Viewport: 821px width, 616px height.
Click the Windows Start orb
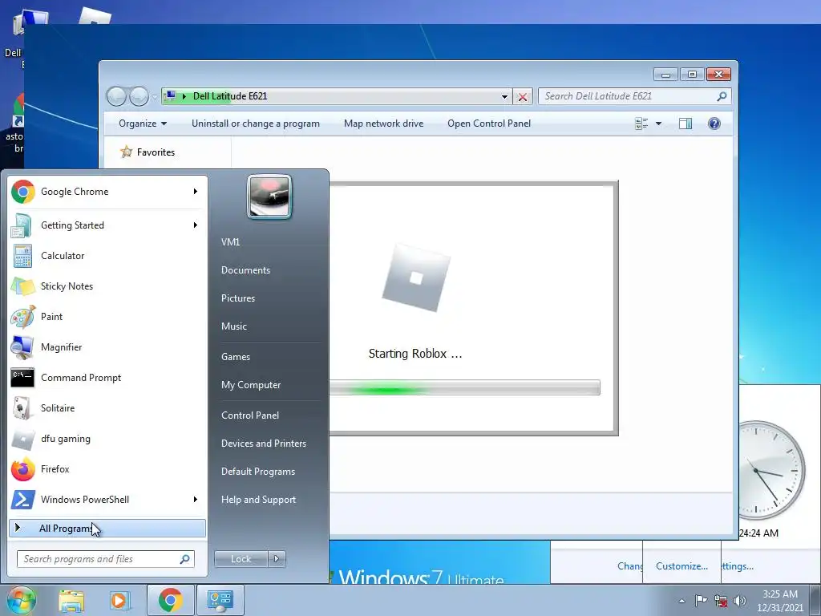pos(22,600)
